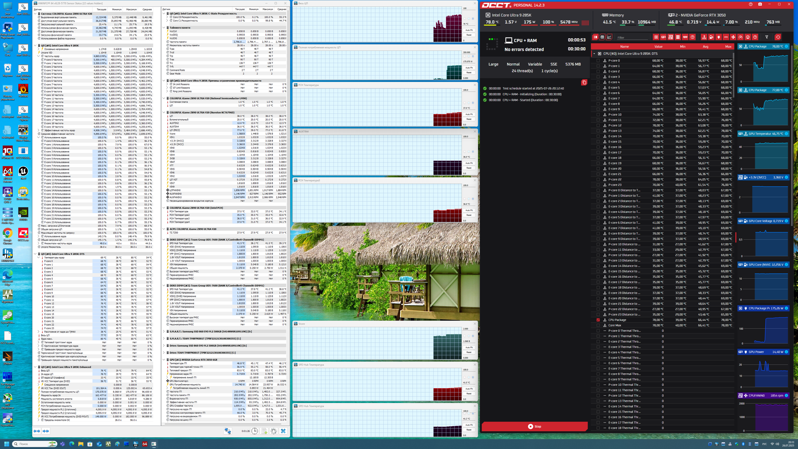The image size is (798, 449).
Task: Collapse the GPU [#1] NVIDIA GeForce RTX 3050 section
Action: coord(164,360)
